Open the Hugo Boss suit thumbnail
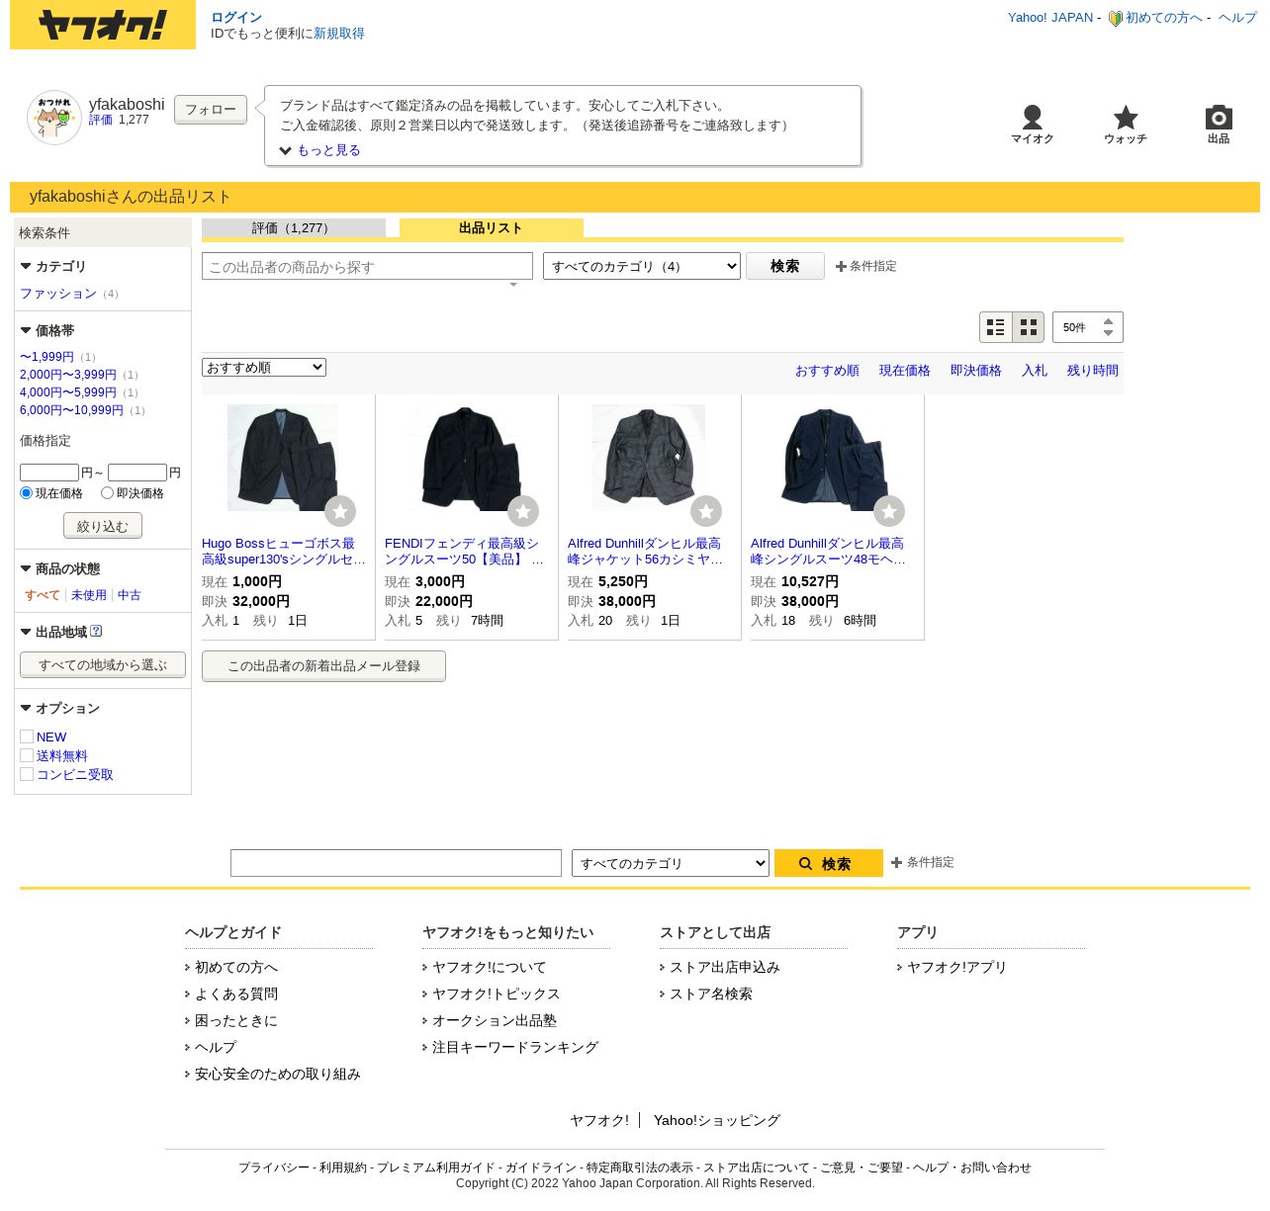 pos(283,458)
